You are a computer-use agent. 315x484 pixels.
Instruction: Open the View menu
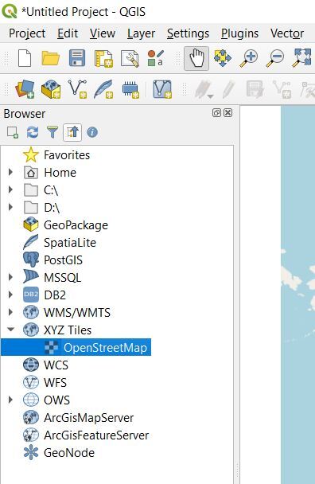tap(103, 33)
